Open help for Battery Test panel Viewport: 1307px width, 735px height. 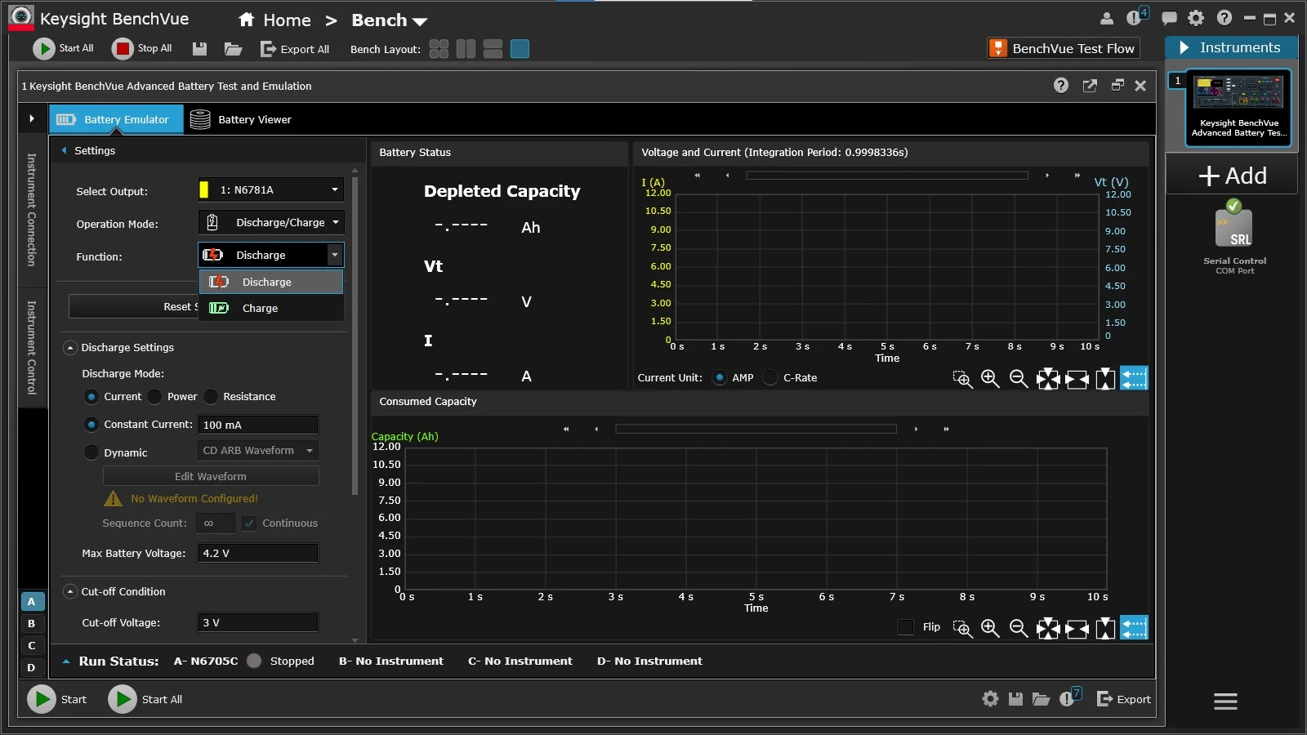[x=1061, y=86]
